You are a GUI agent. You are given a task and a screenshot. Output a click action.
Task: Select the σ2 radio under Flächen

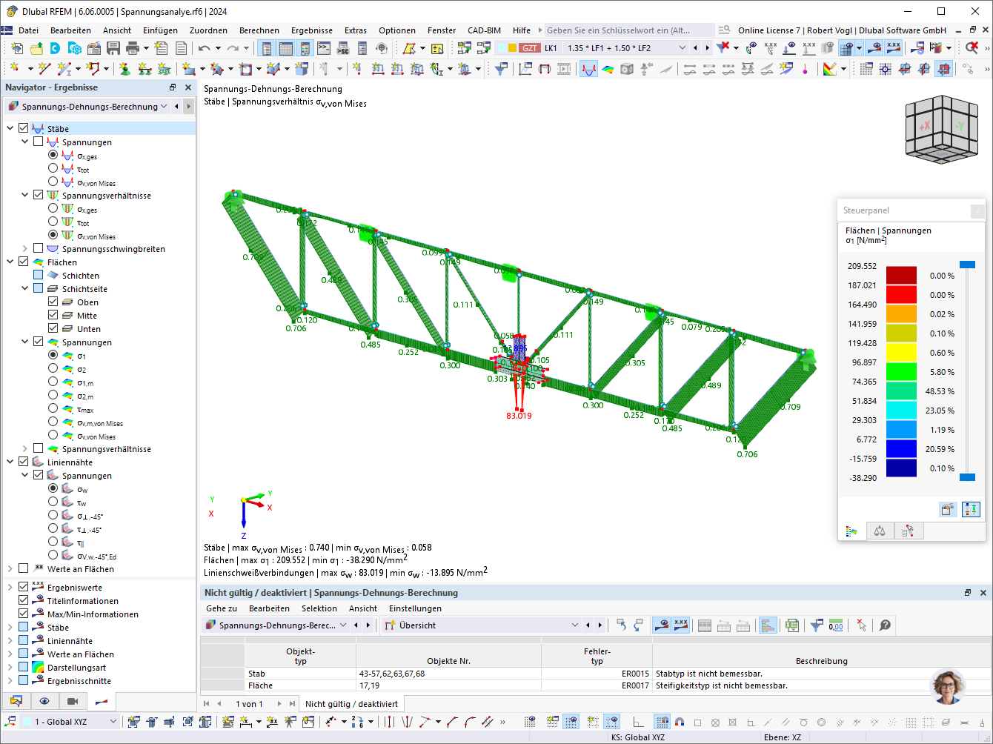tap(53, 368)
